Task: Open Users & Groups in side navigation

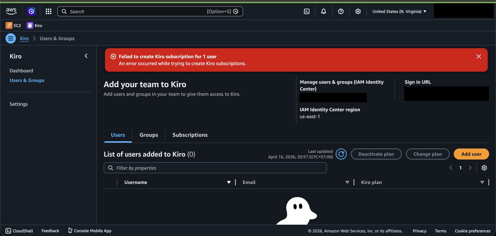Action: 27,80
